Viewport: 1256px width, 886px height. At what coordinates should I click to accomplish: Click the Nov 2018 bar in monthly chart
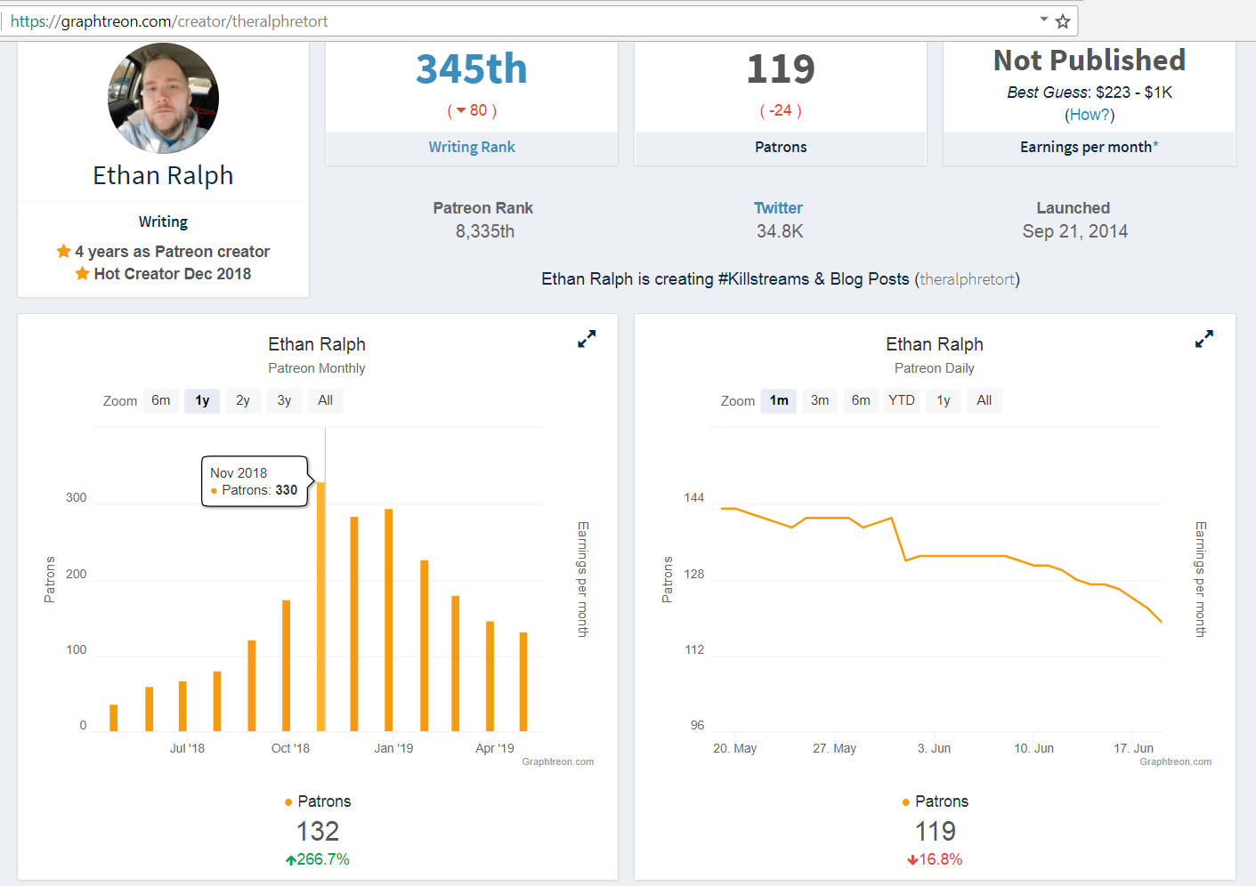point(321,607)
